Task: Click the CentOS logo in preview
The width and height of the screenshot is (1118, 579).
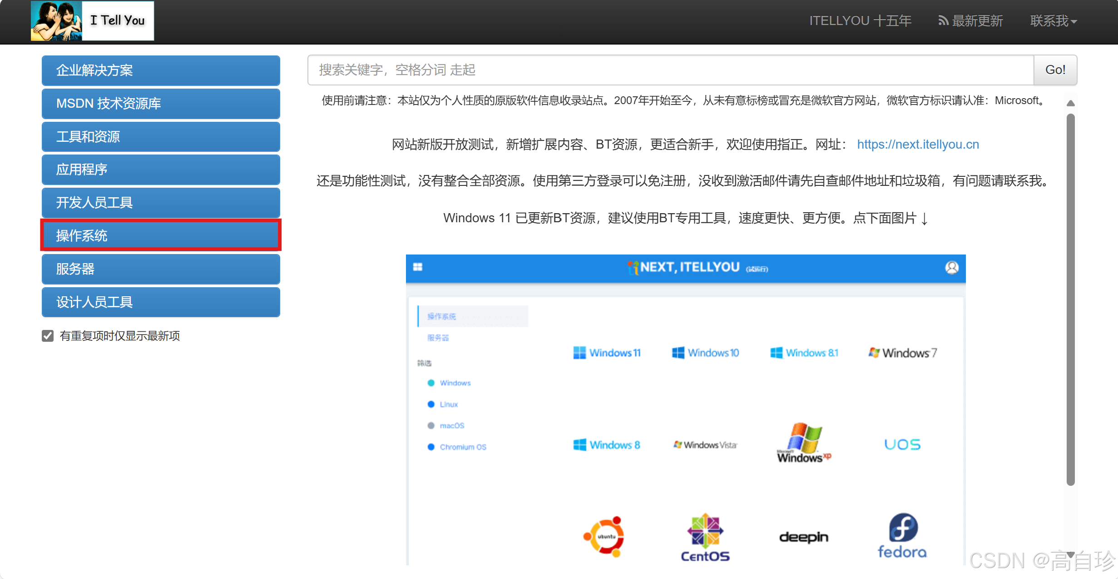Action: pyautogui.click(x=705, y=538)
